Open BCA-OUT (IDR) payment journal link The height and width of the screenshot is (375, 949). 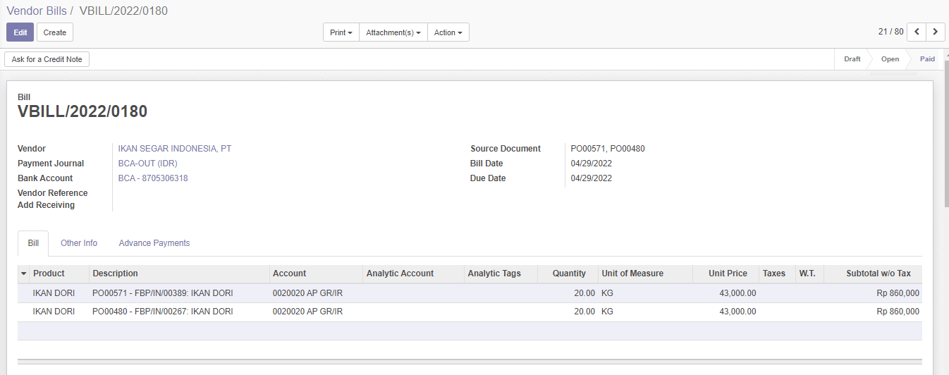(x=147, y=164)
